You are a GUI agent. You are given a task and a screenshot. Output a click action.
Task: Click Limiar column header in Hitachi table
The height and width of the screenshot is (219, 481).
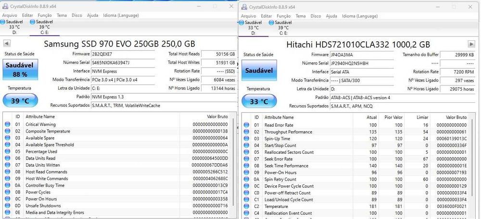tap(416, 117)
